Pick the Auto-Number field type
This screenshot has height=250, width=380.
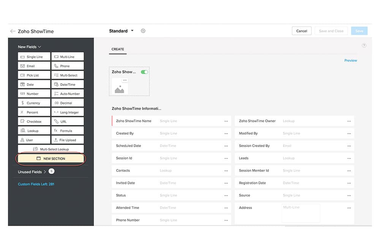tap(68, 94)
